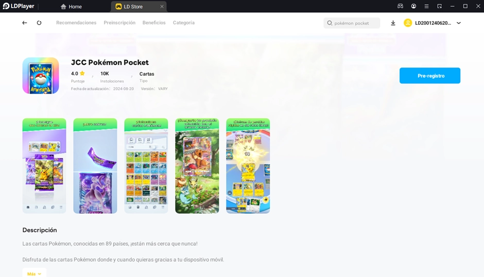This screenshot has height=277, width=484.
Task: Open the hamburger menu in title bar
Action: pos(426,6)
